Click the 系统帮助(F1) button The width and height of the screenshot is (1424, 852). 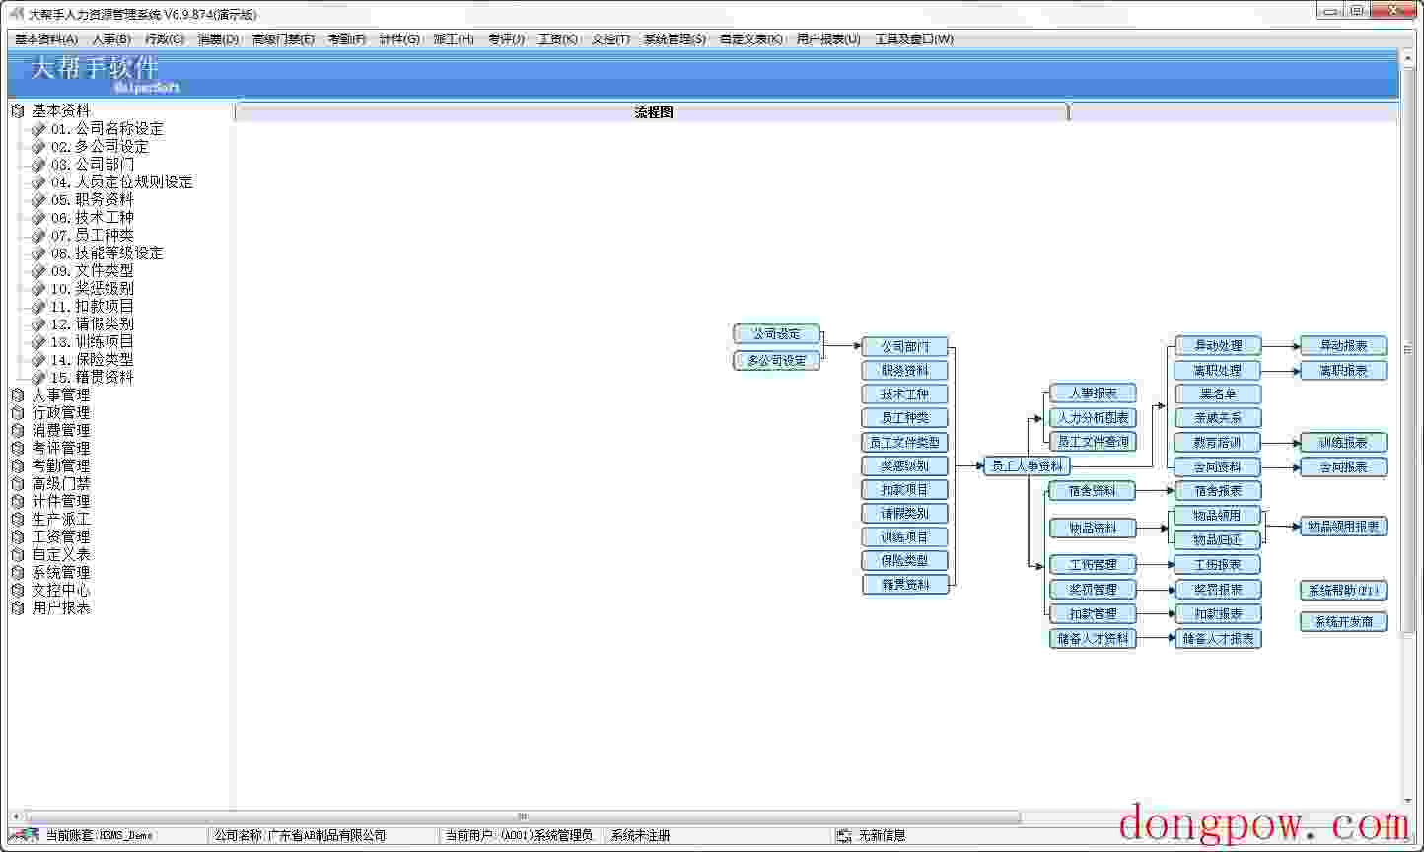[x=1343, y=591]
